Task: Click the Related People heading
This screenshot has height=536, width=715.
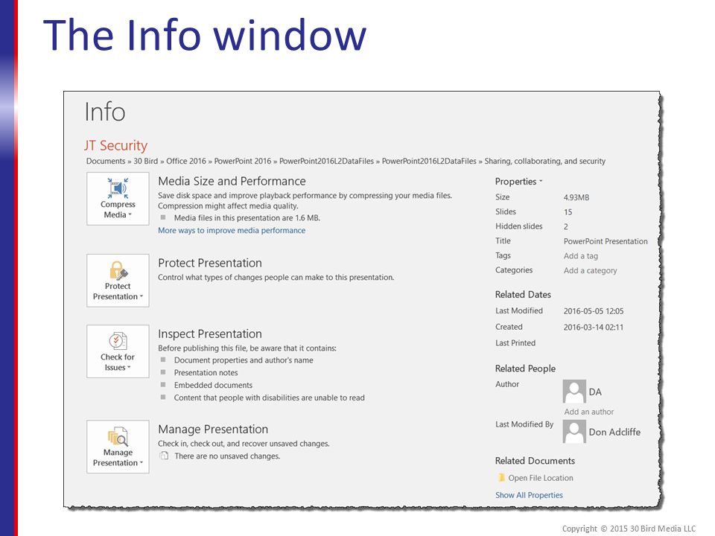Action: [525, 368]
